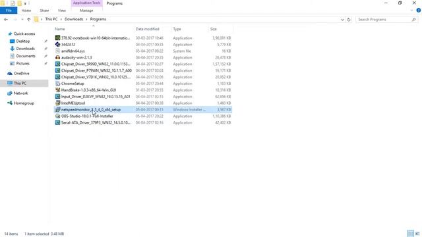Open the File ribbon tab

pos(9,11)
